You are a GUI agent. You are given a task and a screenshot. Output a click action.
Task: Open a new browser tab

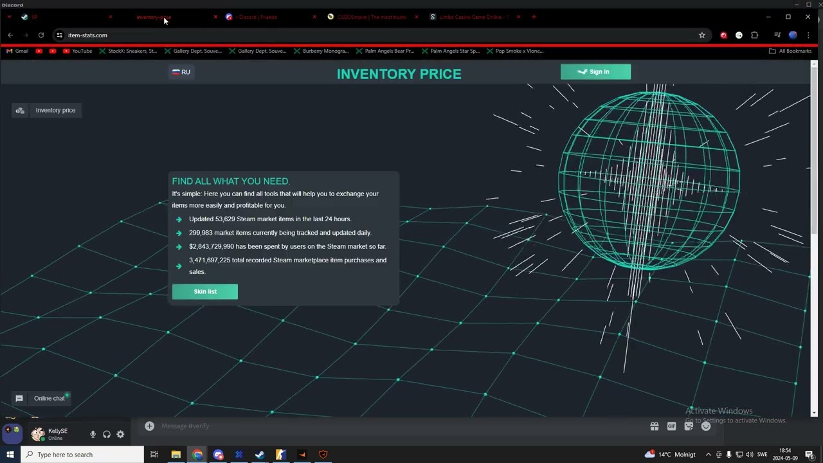click(534, 17)
